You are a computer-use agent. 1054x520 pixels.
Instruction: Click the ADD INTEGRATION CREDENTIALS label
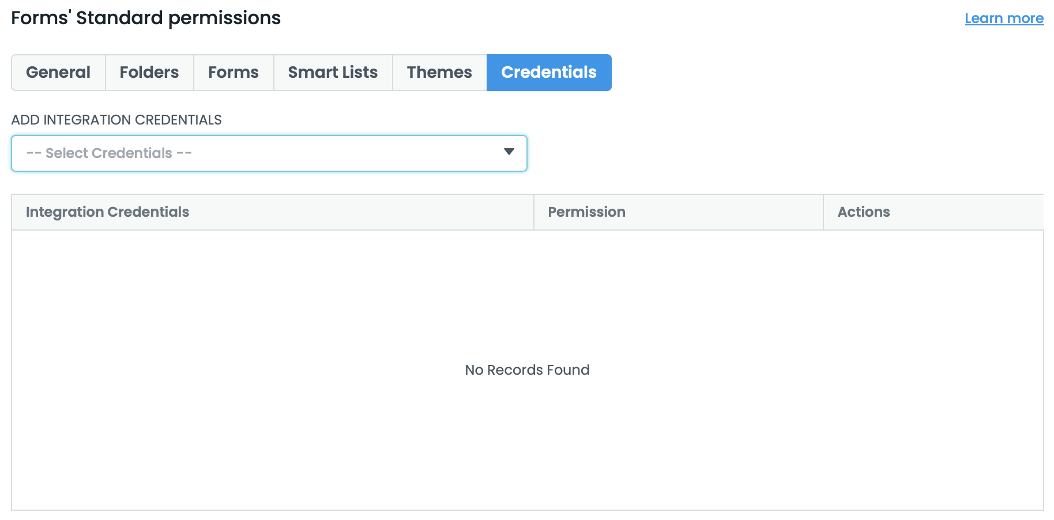point(116,119)
